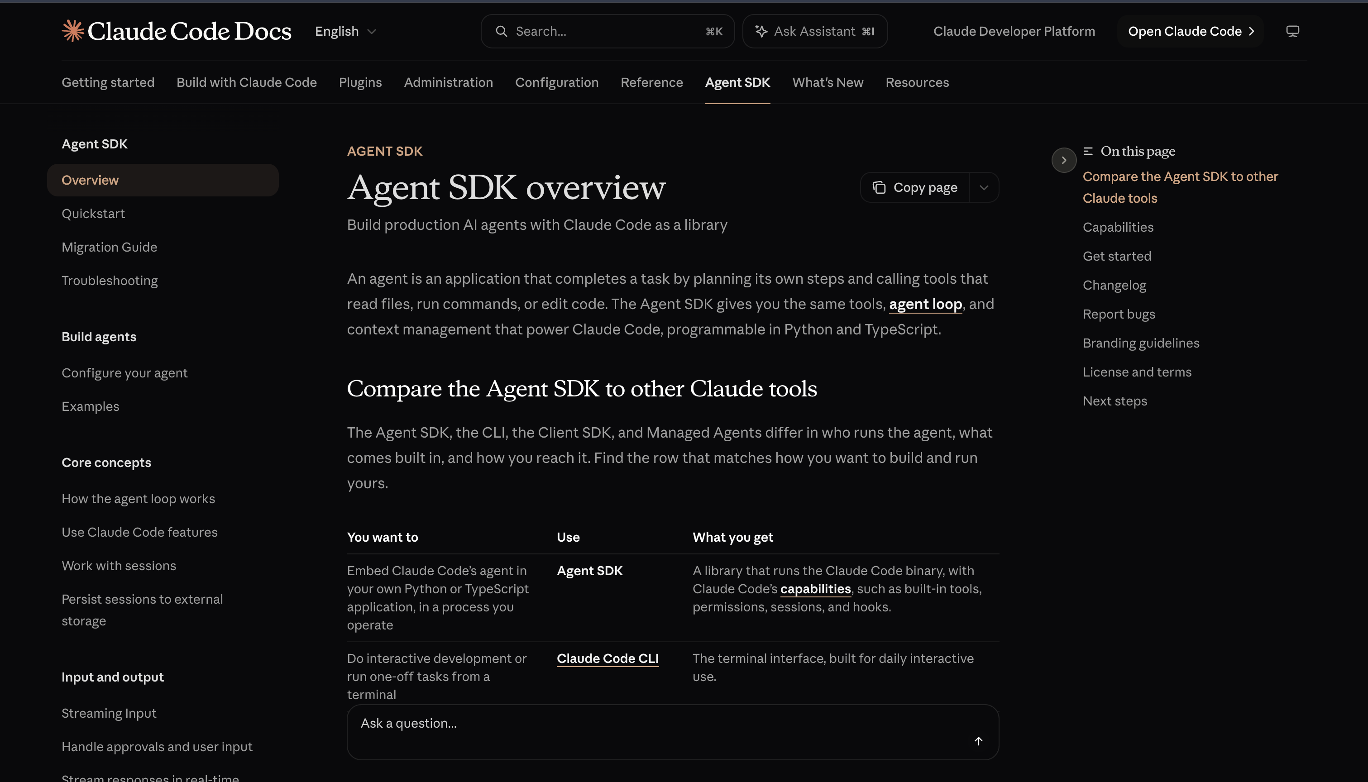Select the Agent SDK tab
1368x782 pixels.
tap(737, 82)
